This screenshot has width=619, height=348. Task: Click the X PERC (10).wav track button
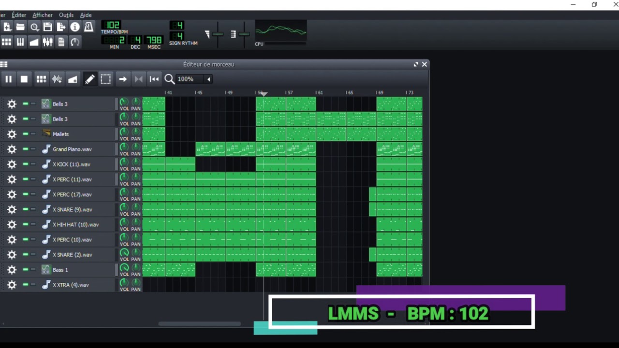pos(78,240)
